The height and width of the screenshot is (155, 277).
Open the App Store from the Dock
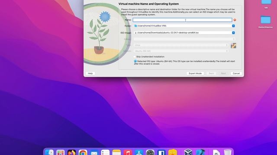(139, 152)
